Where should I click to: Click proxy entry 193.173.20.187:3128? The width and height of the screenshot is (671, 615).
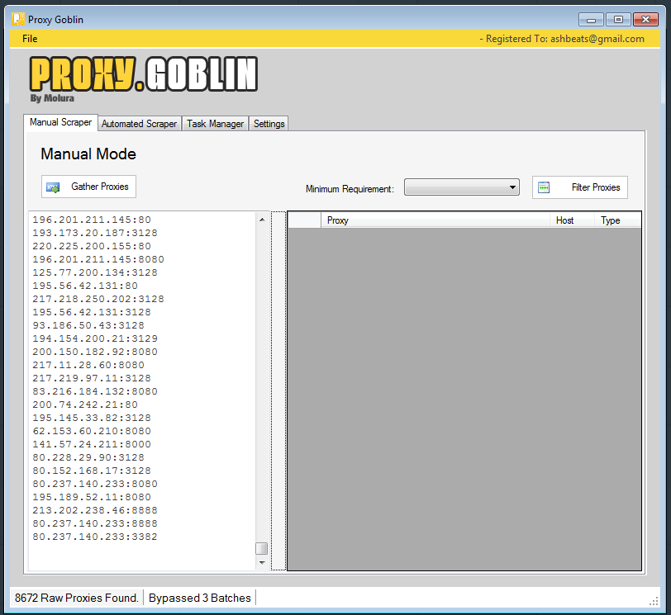click(x=95, y=233)
